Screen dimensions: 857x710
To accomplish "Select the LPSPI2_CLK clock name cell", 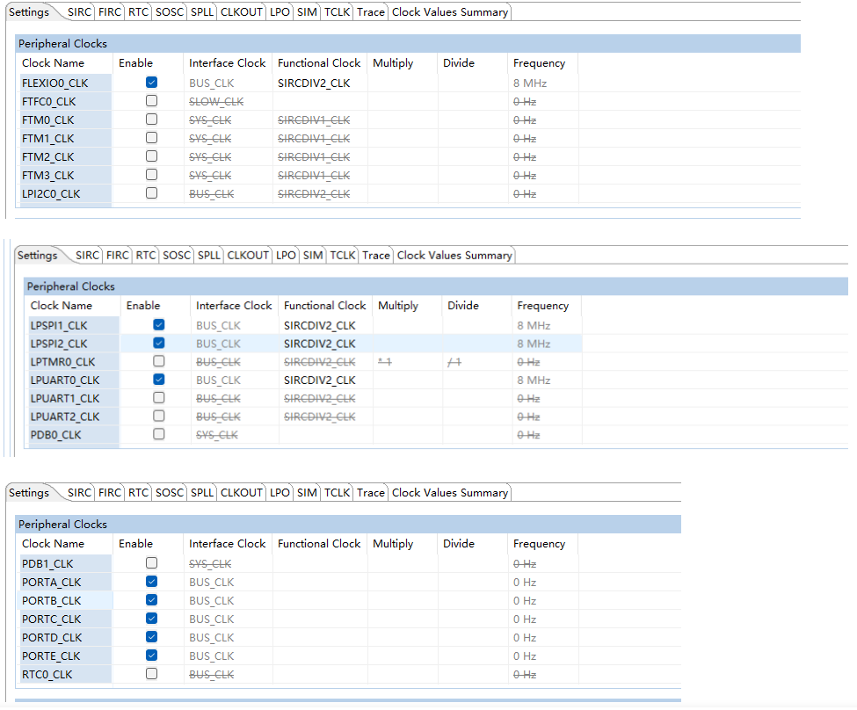I will coord(74,344).
